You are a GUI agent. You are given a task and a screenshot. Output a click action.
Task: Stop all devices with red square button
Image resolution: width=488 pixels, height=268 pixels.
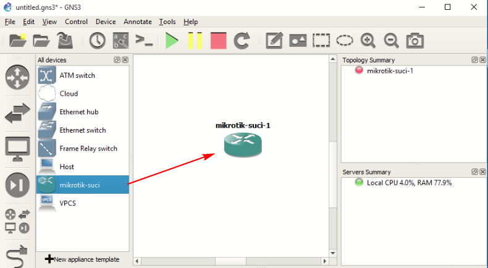[x=219, y=41]
